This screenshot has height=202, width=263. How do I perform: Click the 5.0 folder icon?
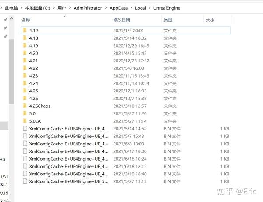(x=25, y=113)
